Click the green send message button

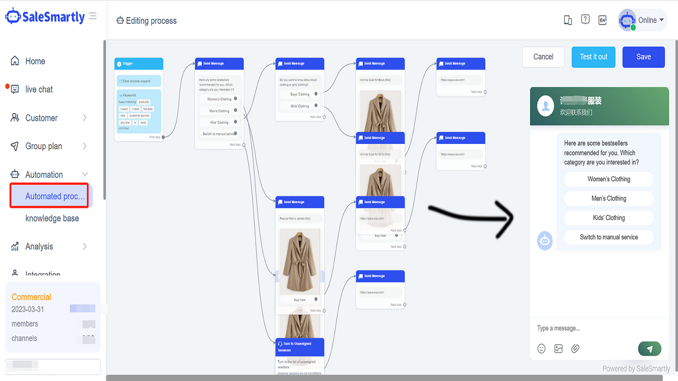pos(649,348)
